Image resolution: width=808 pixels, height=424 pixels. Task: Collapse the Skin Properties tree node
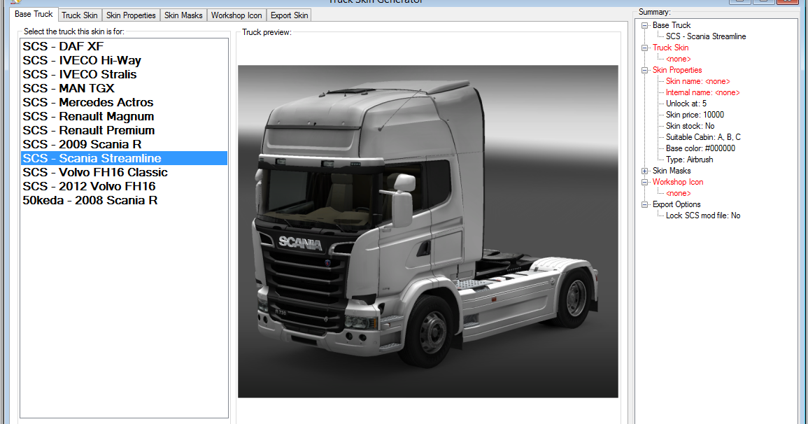coord(645,70)
